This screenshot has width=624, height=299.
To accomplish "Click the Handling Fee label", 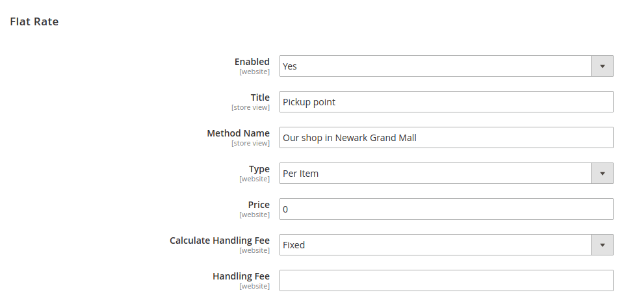I will [241, 276].
